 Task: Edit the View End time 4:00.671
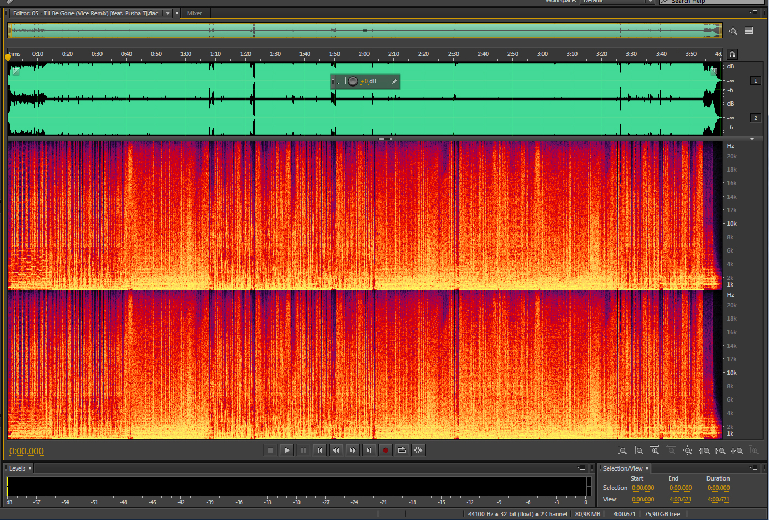pyautogui.click(x=681, y=499)
